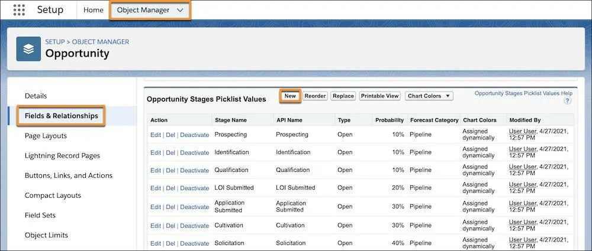Open Lightning Record Pages section
The image size is (592, 251).
(62, 156)
